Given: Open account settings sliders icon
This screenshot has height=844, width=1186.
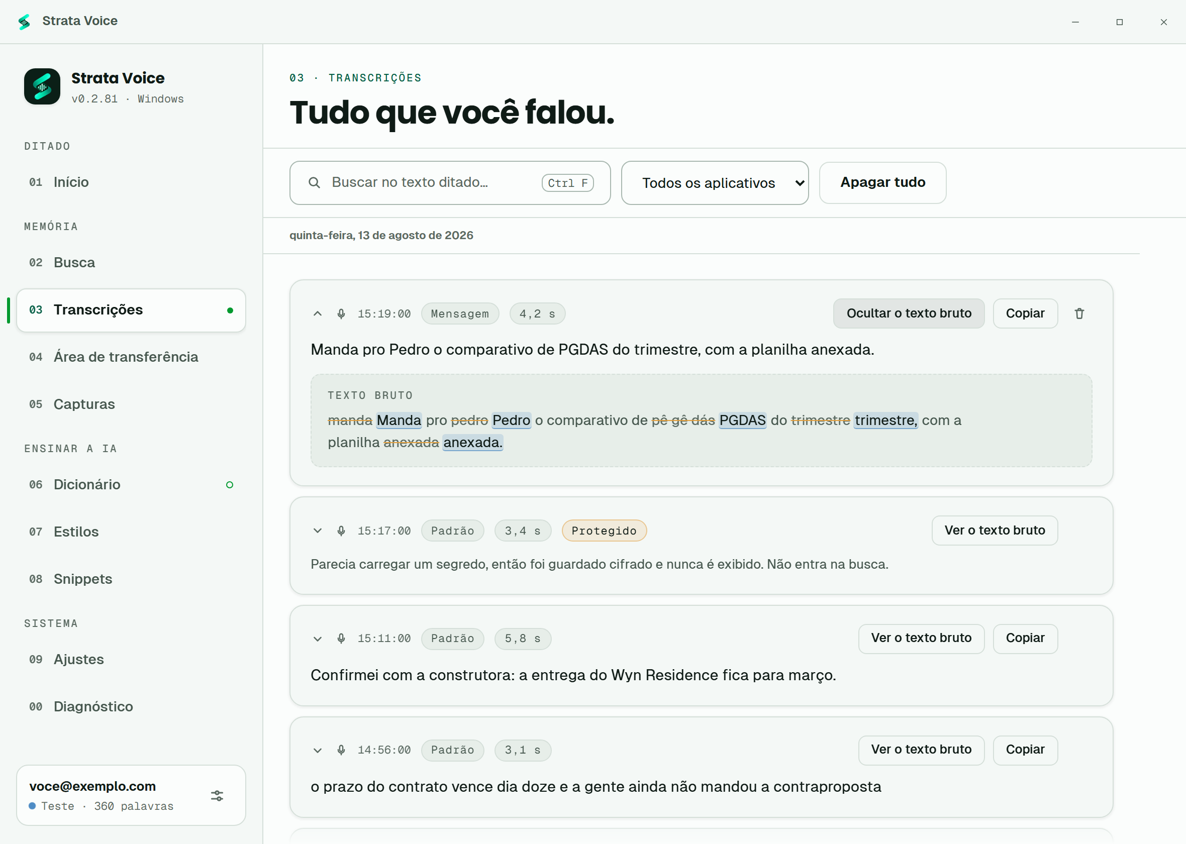Looking at the screenshot, I should (217, 796).
